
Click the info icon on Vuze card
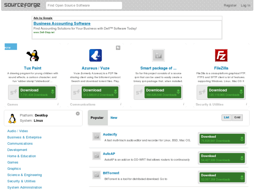coord(121,104)
